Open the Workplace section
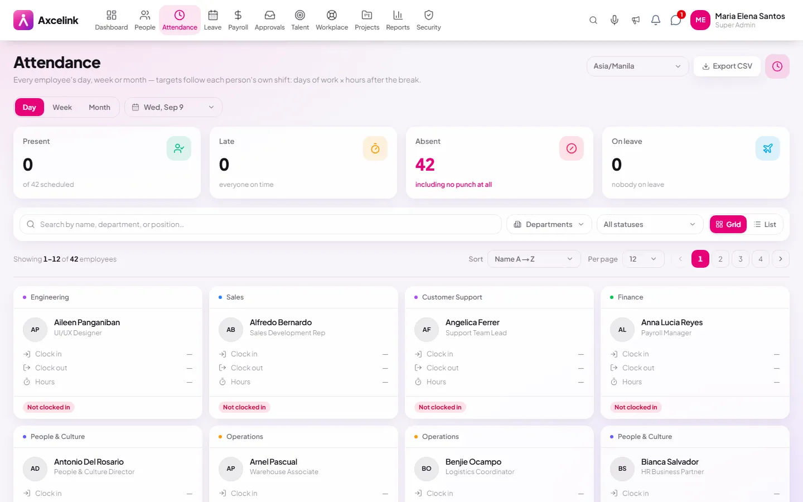Image resolution: width=803 pixels, height=502 pixels. click(x=332, y=20)
